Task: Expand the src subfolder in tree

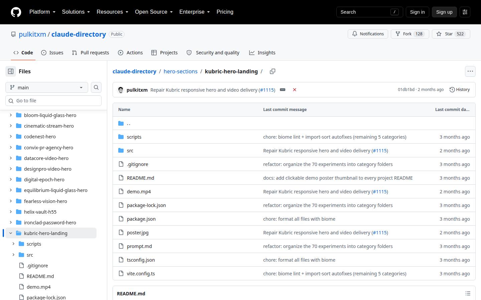Action: click(13, 255)
